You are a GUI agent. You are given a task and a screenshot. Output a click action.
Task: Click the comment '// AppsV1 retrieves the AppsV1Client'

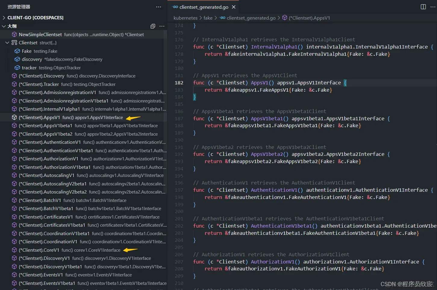[245, 76]
